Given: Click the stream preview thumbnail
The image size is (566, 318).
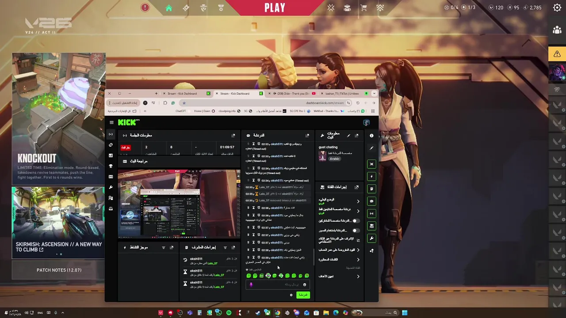Looking at the screenshot, I should [179, 204].
